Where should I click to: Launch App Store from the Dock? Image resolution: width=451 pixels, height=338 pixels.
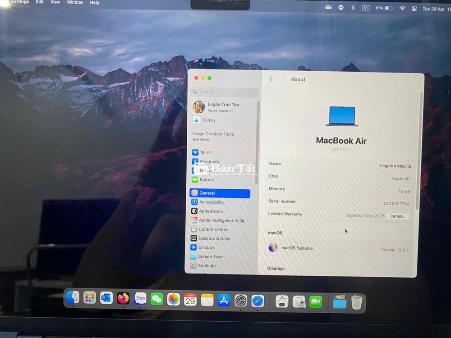[224, 301]
